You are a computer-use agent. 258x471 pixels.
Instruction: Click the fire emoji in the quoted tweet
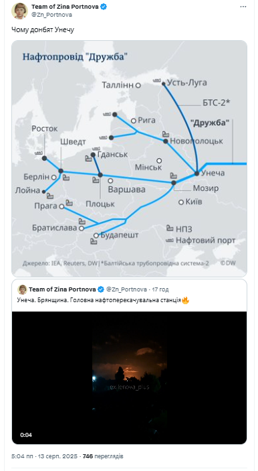[186, 300]
